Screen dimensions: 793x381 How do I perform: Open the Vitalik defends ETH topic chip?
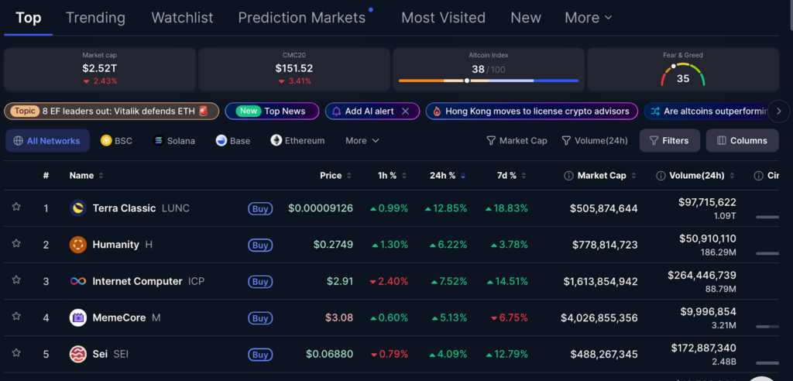[112, 112]
